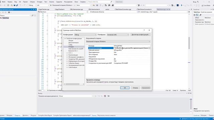The image size is (214, 120).
Task: Select the Тип отладчика property row
Action: click(118, 55)
